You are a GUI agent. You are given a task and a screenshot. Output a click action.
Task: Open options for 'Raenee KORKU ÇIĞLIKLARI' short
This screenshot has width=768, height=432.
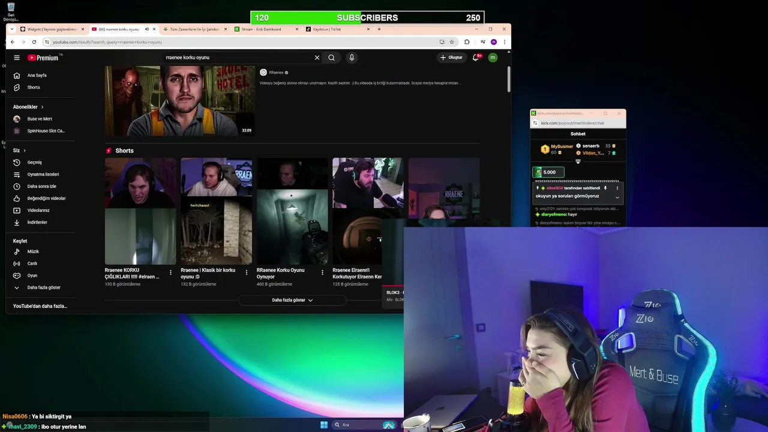[170, 272]
